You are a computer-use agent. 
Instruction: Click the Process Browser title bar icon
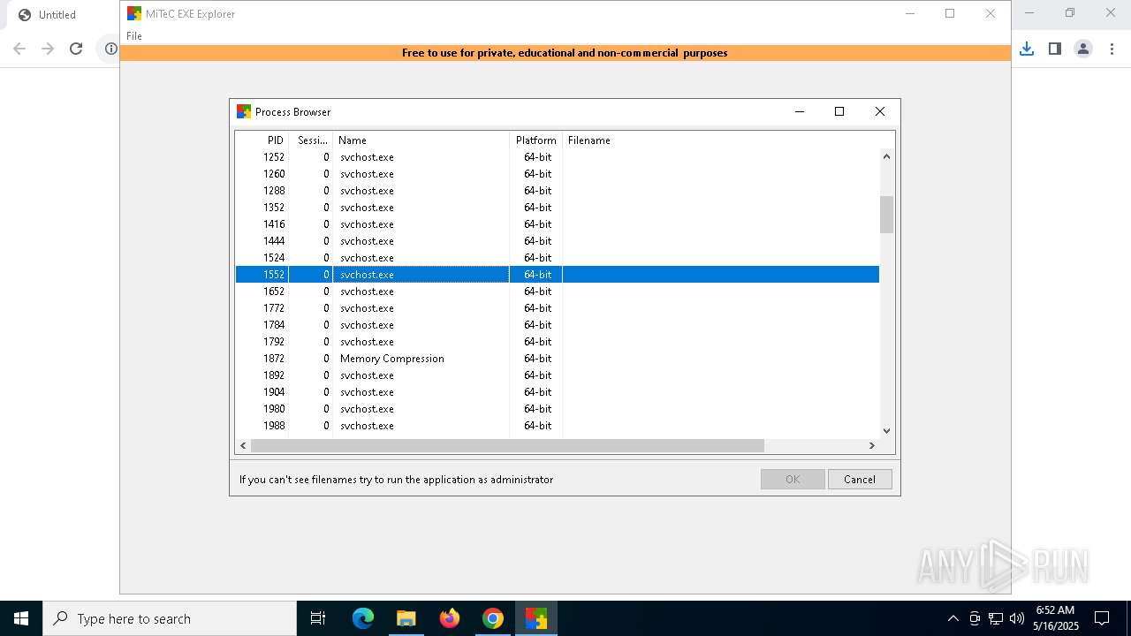[x=244, y=111]
